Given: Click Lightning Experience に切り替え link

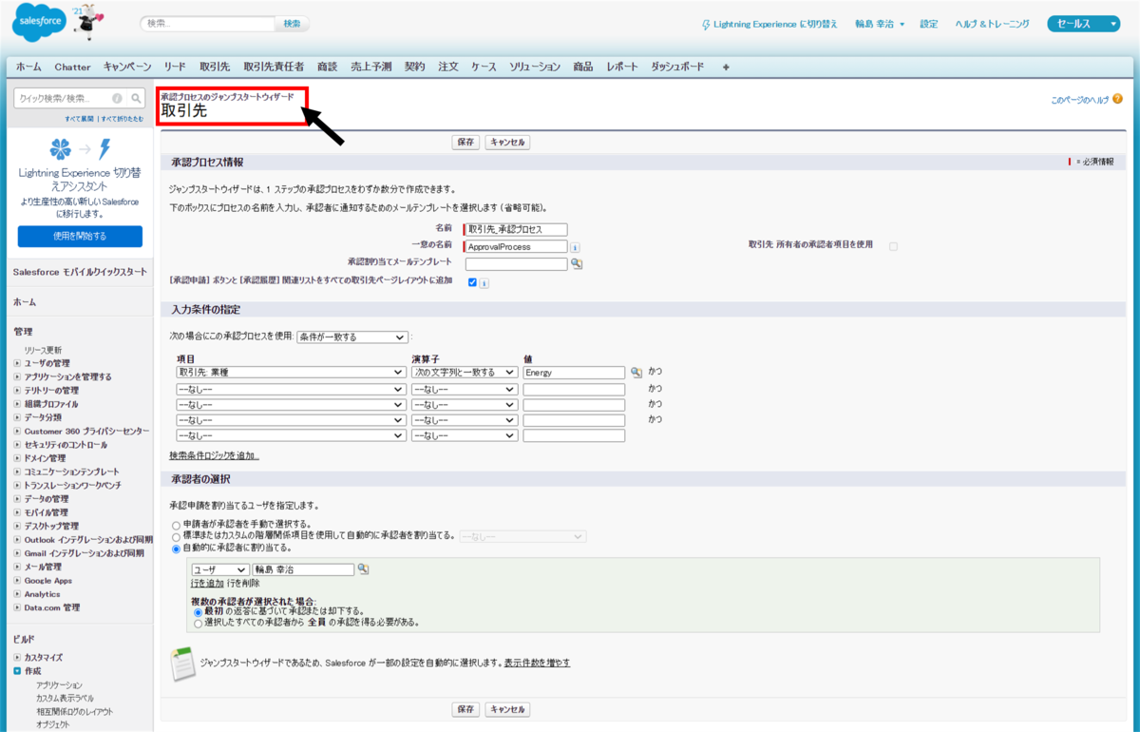Looking at the screenshot, I should click(x=769, y=24).
